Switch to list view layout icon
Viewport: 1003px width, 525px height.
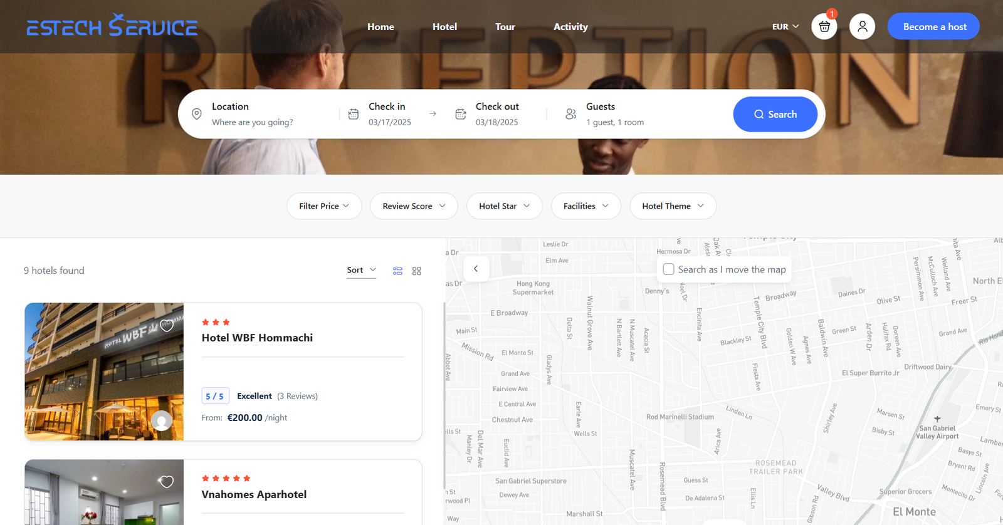pos(397,271)
